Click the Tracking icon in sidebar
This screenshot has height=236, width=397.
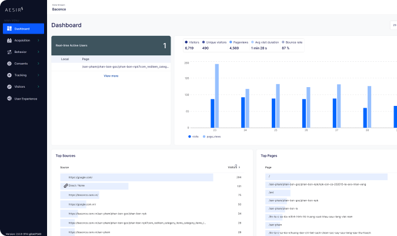tap(9, 75)
